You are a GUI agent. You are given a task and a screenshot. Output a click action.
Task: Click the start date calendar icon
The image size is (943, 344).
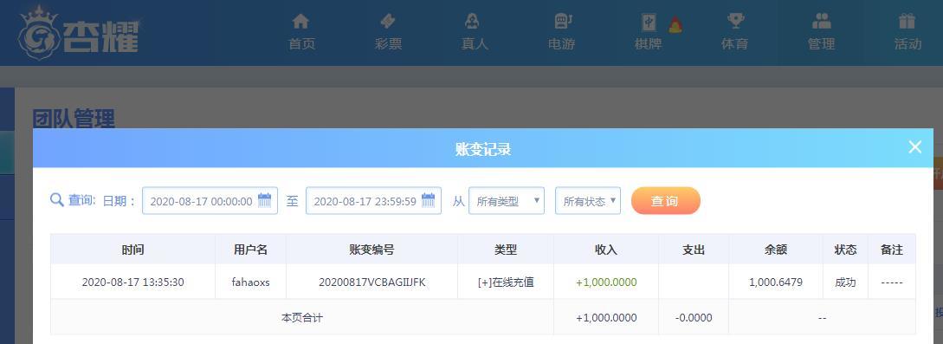pos(265,200)
